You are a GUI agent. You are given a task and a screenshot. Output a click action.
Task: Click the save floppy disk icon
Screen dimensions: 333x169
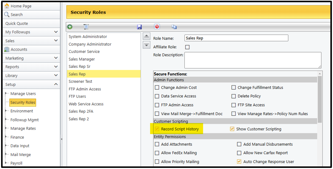tap(139, 27)
